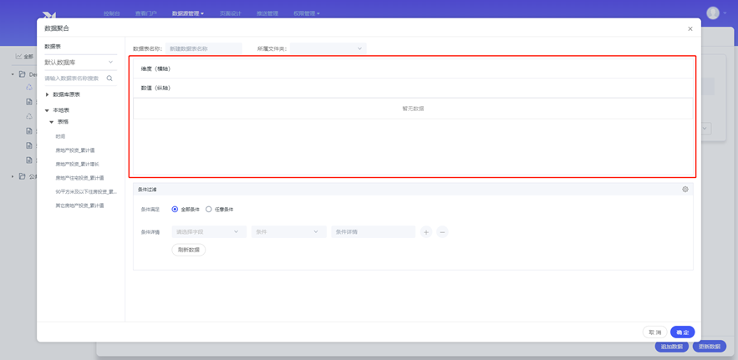Select 房地产投资_累计增长 table
This screenshot has height=360, width=738.
tap(77, 165)
